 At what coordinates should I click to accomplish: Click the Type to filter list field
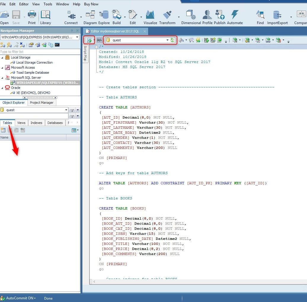click(x=40, y=52)
